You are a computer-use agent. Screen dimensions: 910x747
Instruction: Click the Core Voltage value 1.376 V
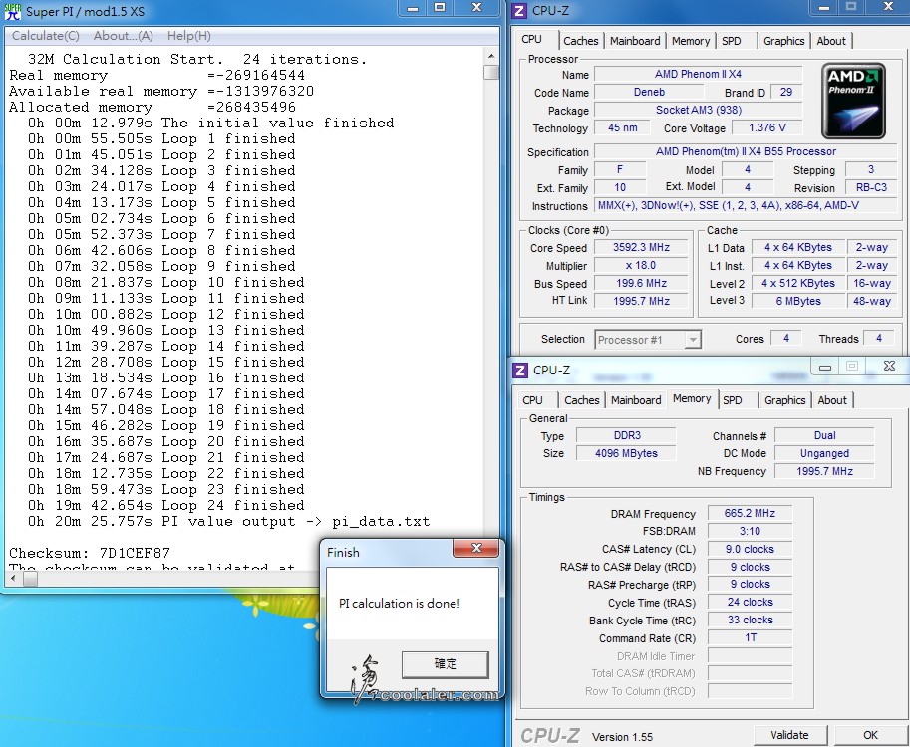767,127
